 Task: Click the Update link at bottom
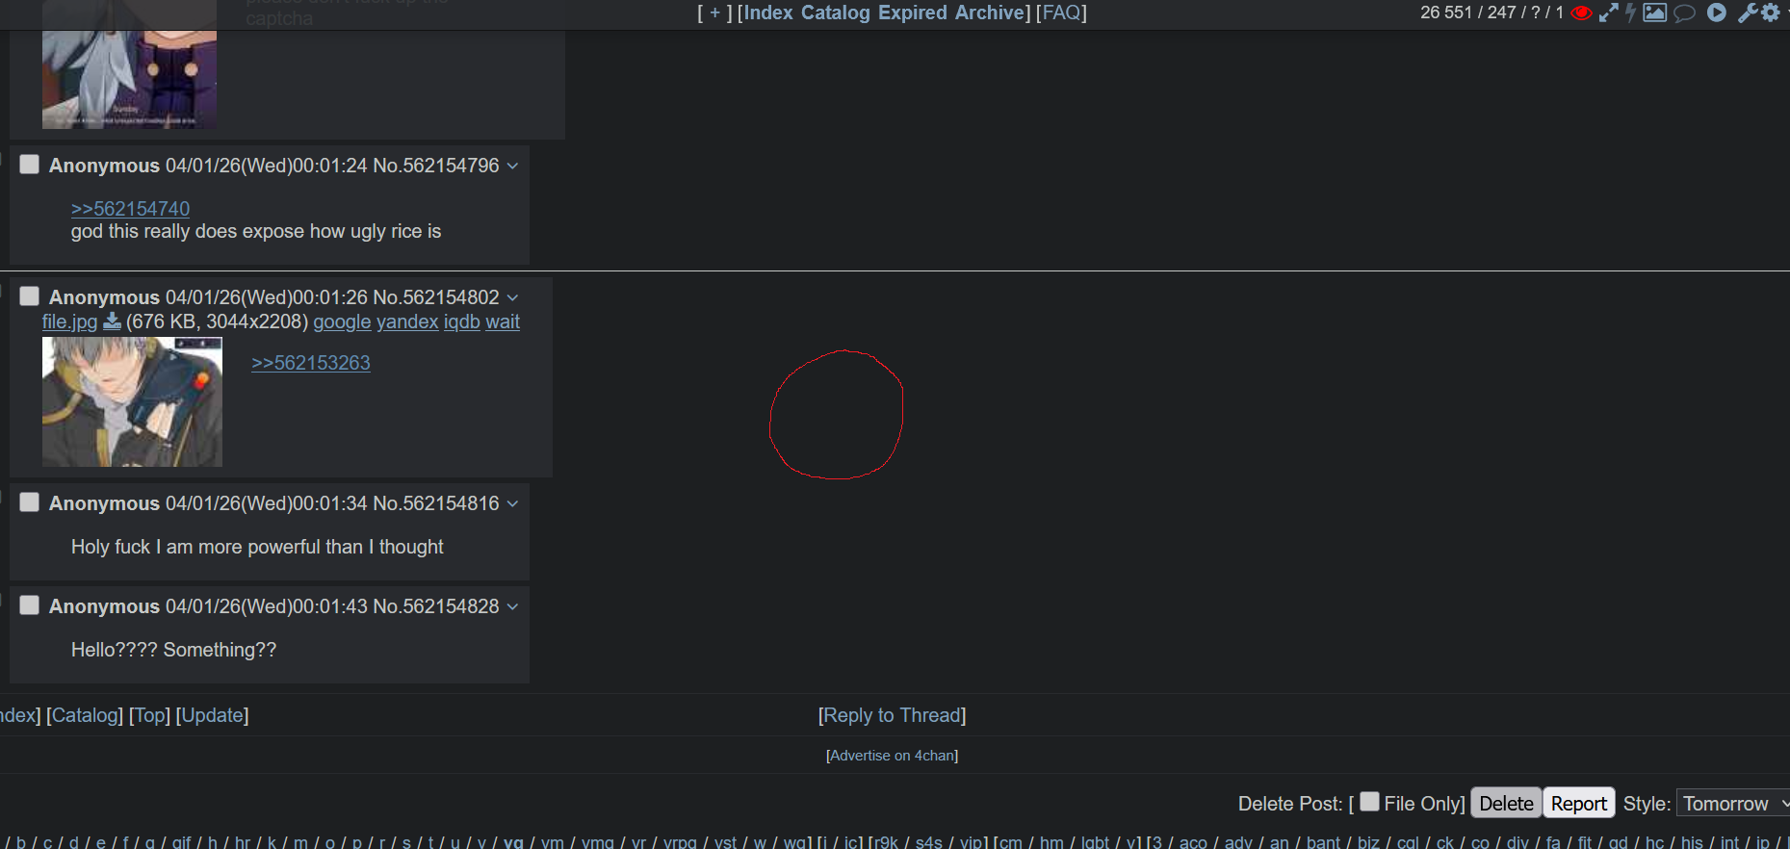pos(213,715)
